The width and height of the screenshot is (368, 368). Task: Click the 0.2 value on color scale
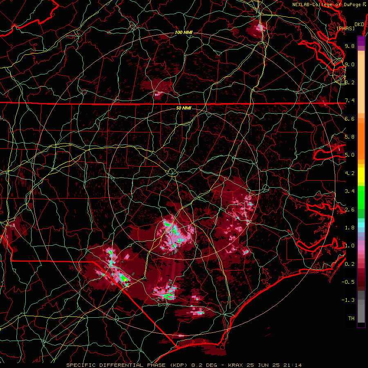point(350,264)
